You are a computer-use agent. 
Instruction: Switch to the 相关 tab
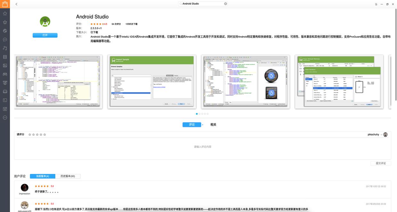tap(213, 125)
